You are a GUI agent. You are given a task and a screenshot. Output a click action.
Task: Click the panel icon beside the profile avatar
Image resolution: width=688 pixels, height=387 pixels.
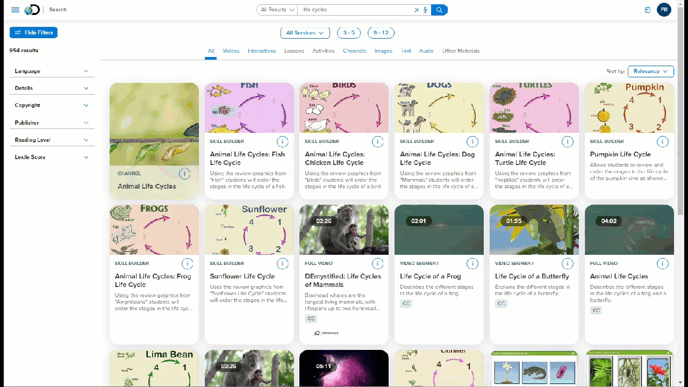tap(647, 9)
